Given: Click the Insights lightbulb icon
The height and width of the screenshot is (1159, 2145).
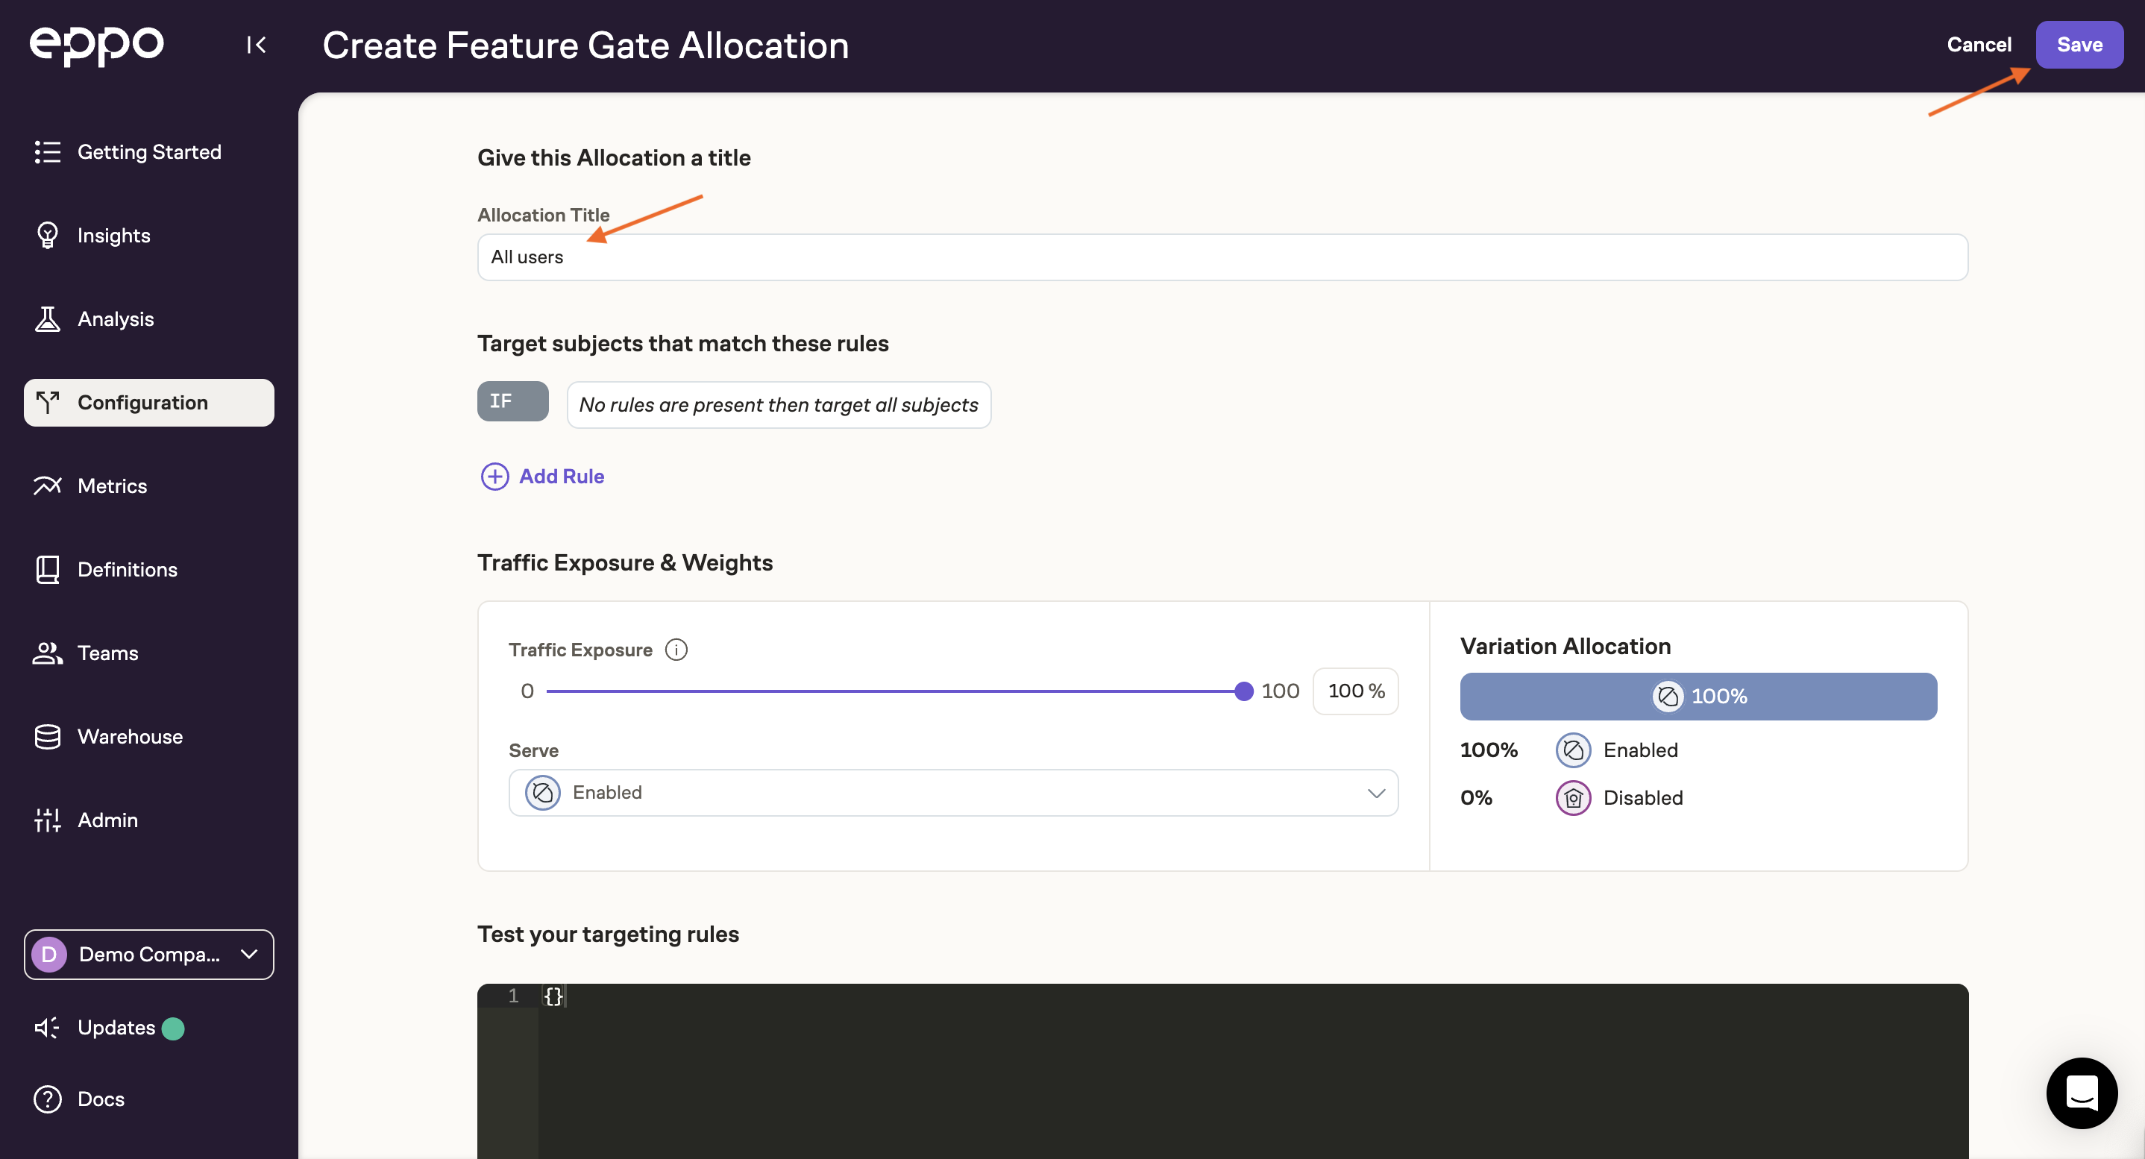Looking at the screenshot, I should pos(48,236).
